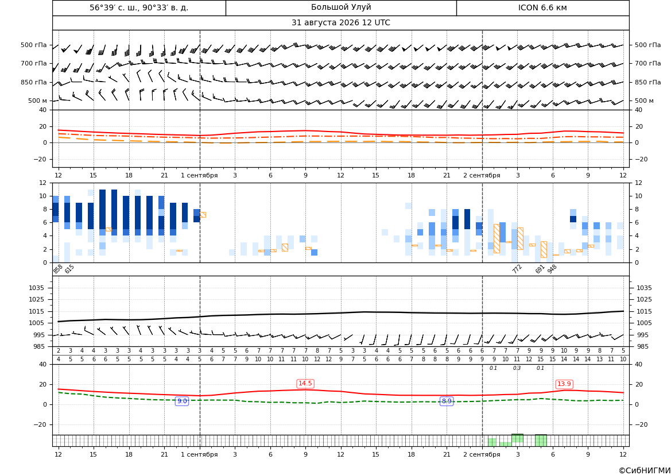The height and width of the screenshot is (475, 671).
Task: Click the blue 9.0 minimum temperature label
Action: coord(183,401)
